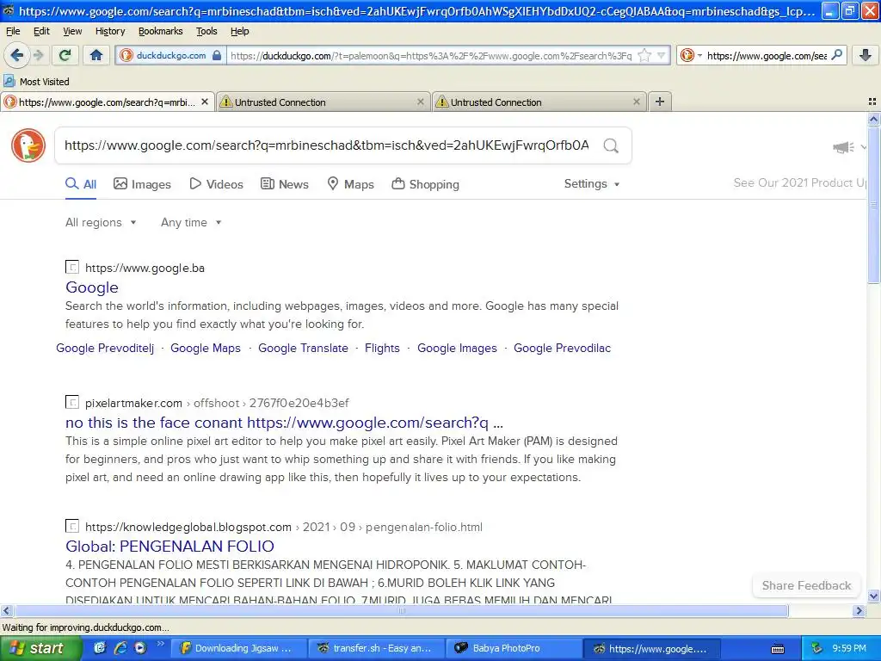Open the tab groups grid icon

pyautogui.click(x=872, y=102)
